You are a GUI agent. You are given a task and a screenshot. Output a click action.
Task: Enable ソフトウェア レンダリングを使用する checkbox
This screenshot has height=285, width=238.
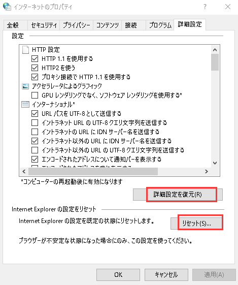(x=35, y=95)
